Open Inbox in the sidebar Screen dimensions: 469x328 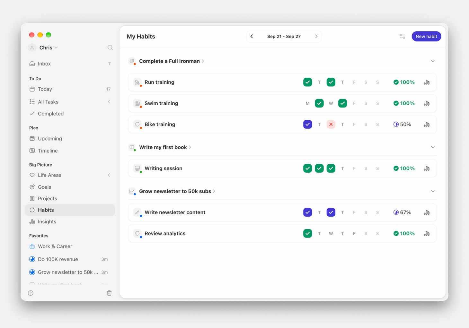pyautogui.click(x=70, y=64)
